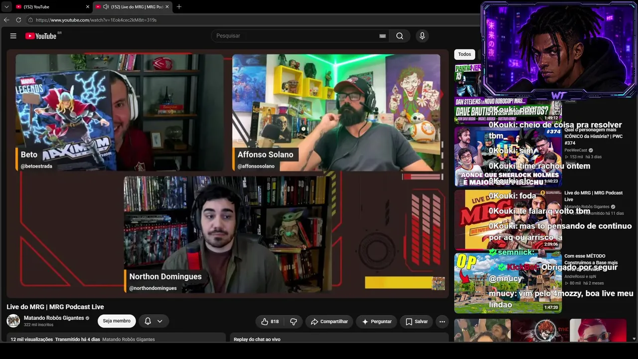This screenshot has height=359, width=638.
Task: Dislike the video with thumbs down
Action: pyautogui.click(x=294, y=322)
